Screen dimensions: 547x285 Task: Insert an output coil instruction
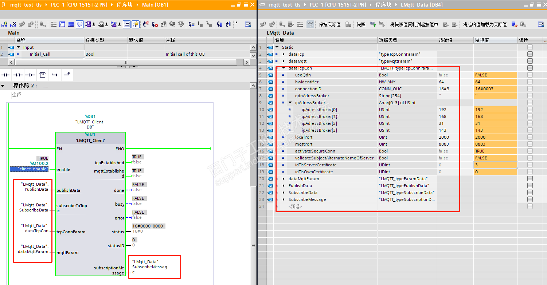[x=30, y=75]
